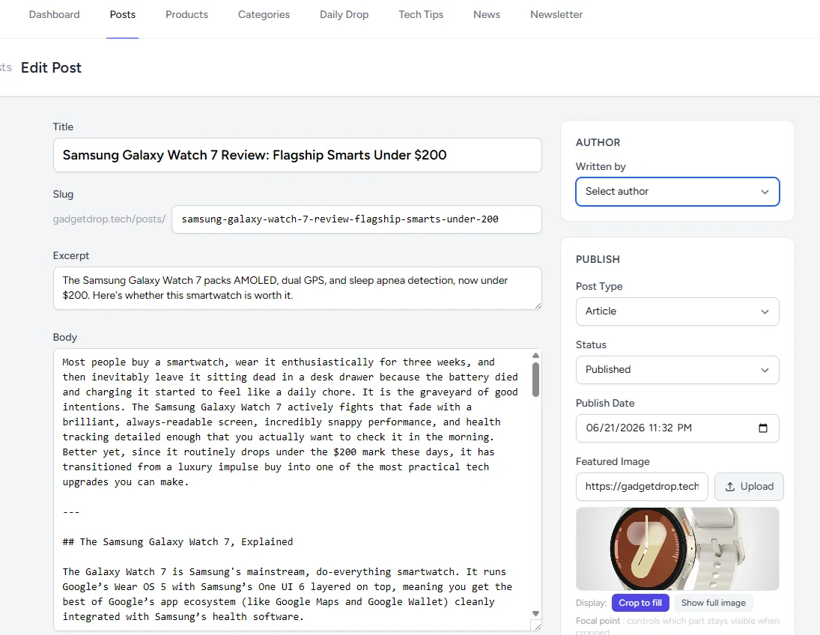Click the Edit Post page heading
The width and height of the screenshot is (820, 635).
(51, 67)
